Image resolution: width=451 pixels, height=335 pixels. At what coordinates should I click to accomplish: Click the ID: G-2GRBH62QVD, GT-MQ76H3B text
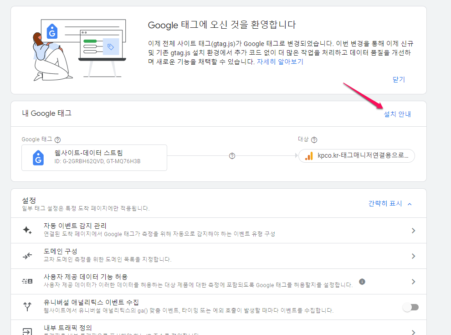tap(97, 161)
